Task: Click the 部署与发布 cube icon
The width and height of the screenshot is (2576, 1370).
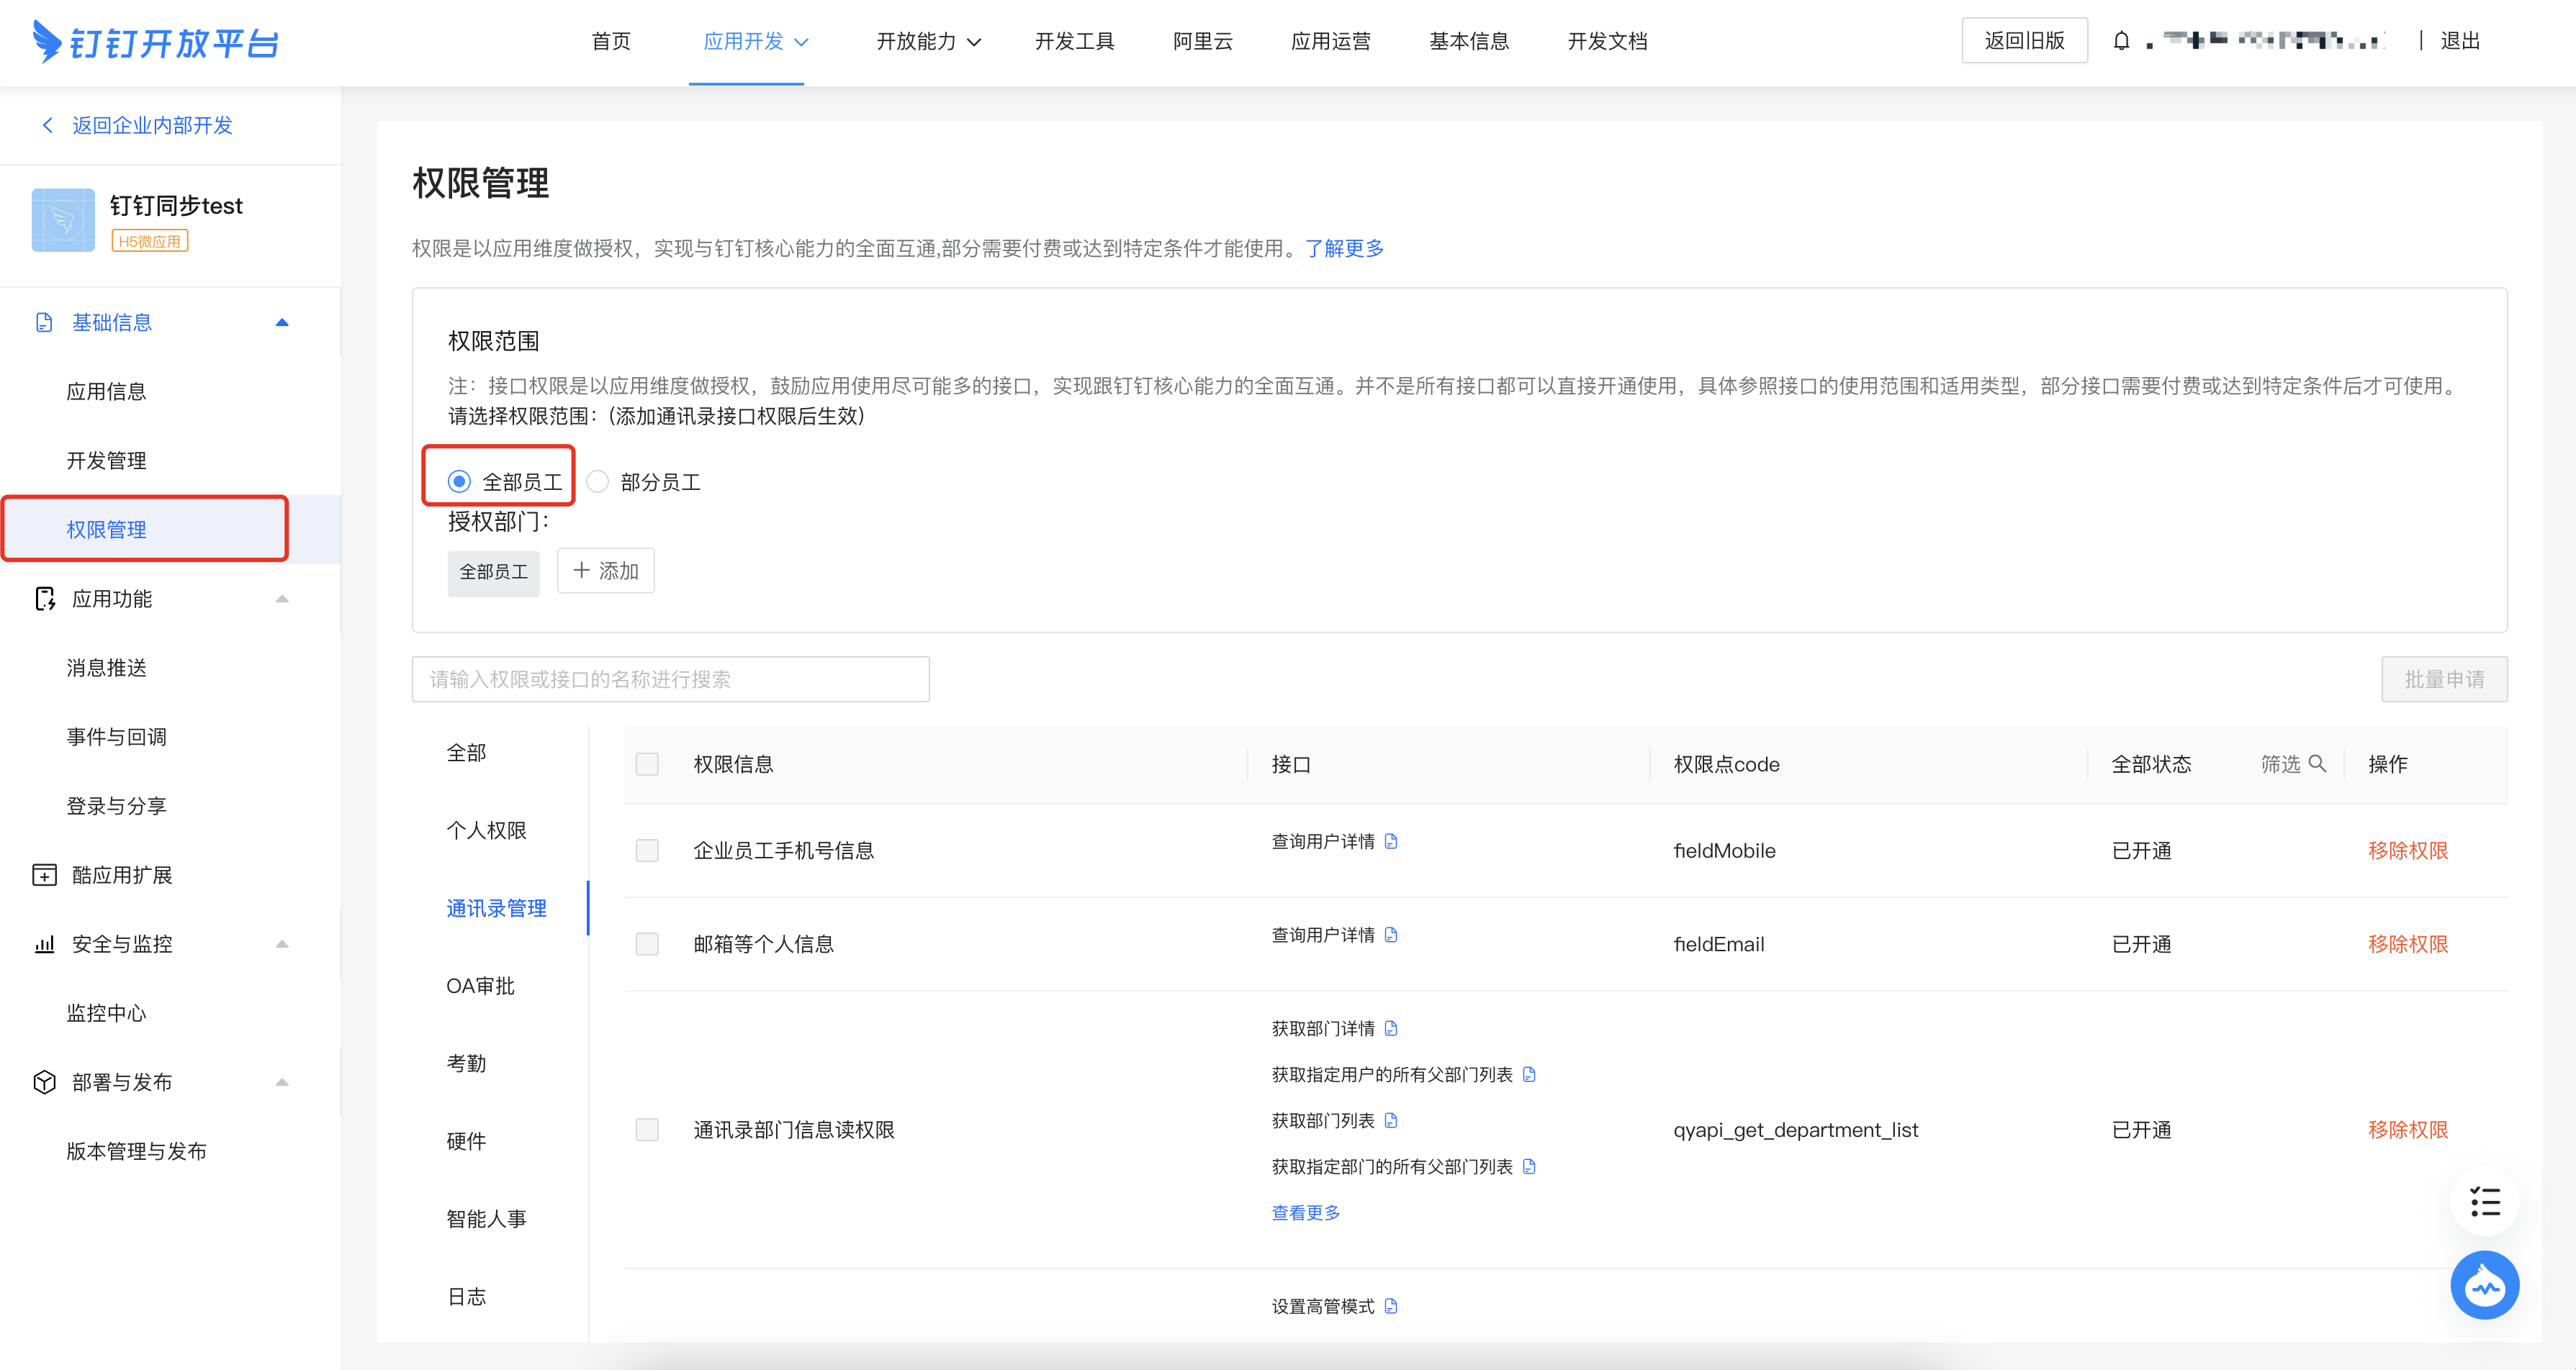Action: [x=45, y=1082]
